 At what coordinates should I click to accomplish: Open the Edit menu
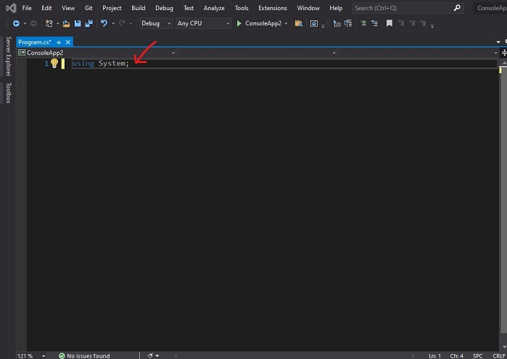[x=46, y=8]
